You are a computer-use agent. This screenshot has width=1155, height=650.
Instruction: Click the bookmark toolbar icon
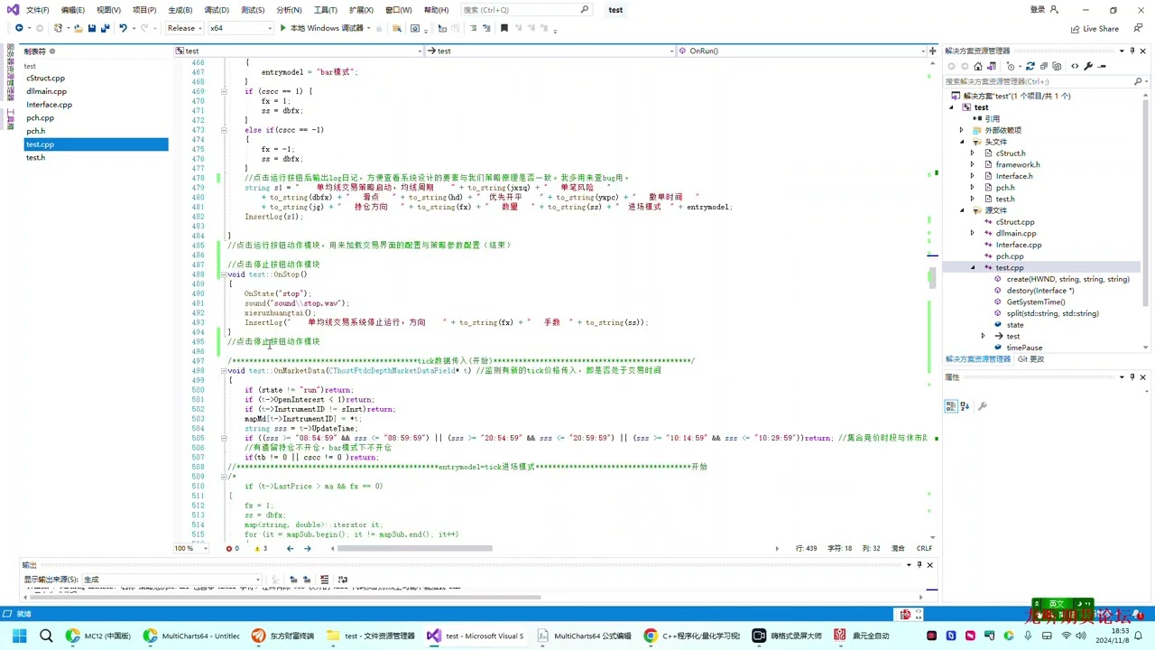click(x=504, y=28)
